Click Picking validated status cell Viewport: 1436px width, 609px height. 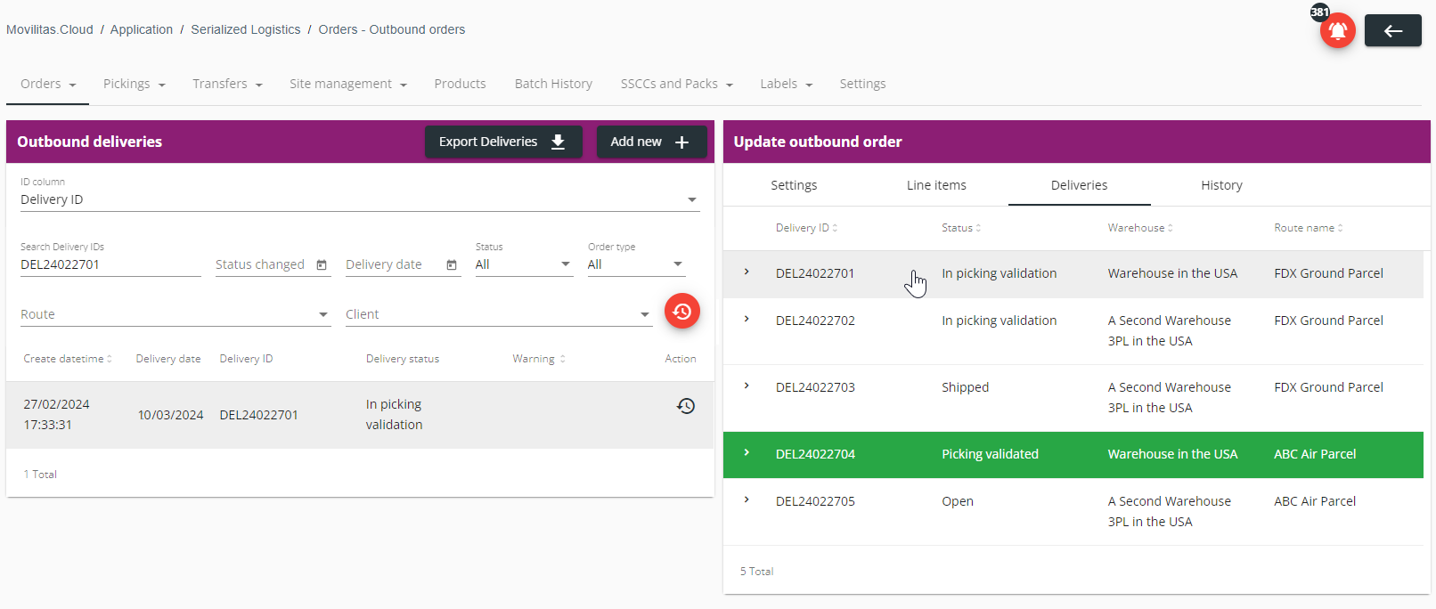[990, 454]
